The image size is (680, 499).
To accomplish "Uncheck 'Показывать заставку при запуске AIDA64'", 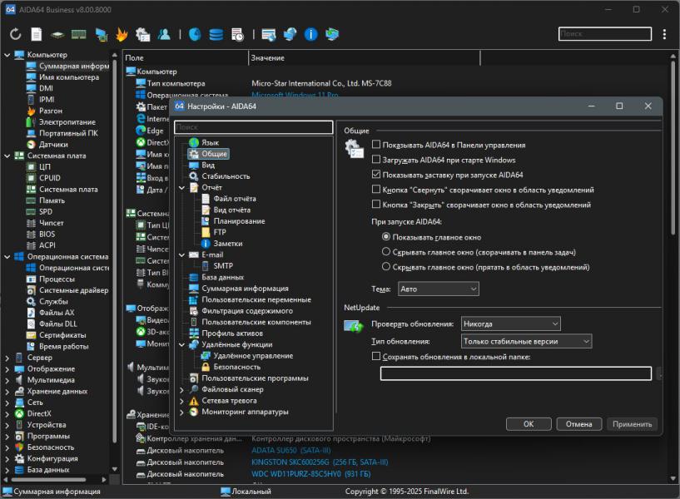I will (376, 175).
